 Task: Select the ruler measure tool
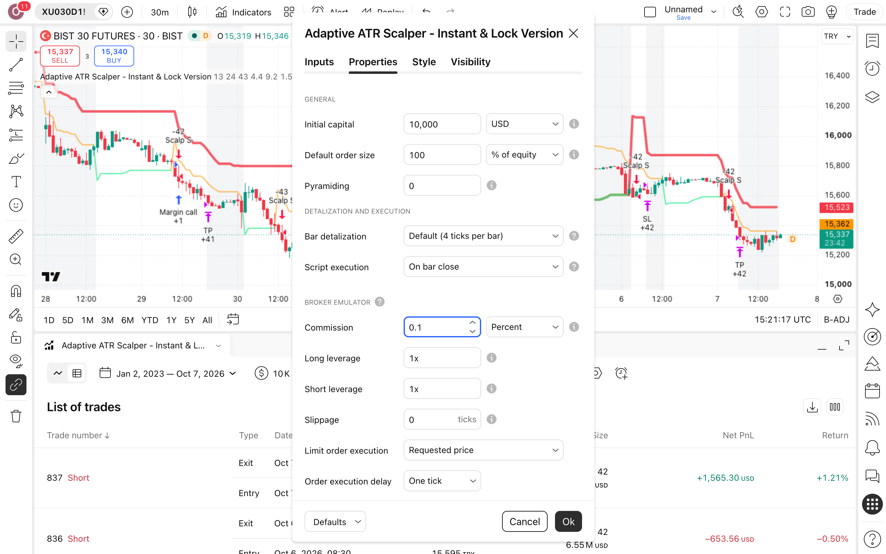tap(16, 236)
